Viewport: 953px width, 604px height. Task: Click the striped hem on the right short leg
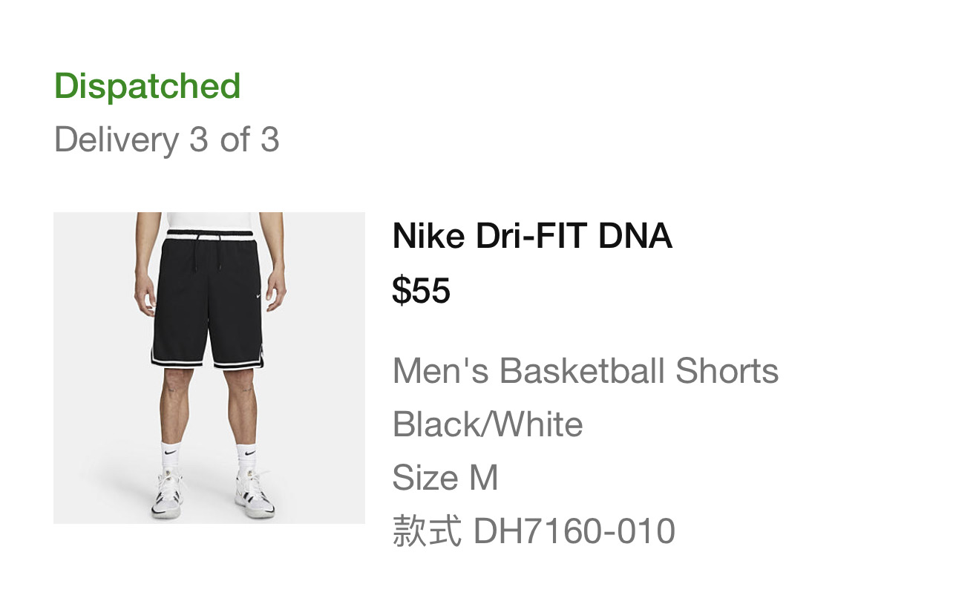238,364
